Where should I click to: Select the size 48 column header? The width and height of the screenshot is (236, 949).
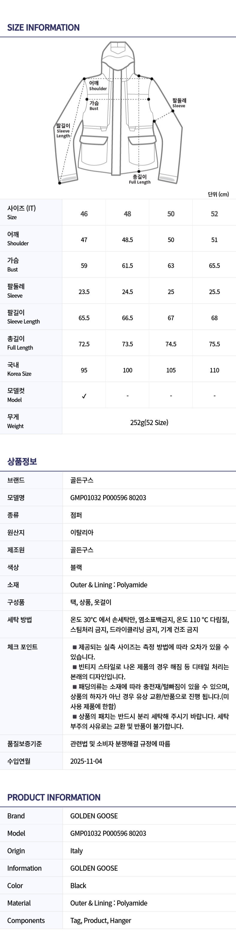tap(127, 214)
